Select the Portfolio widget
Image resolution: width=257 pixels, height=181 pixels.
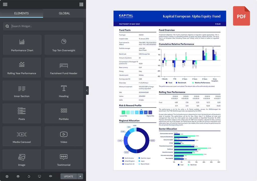coord(64,113)
